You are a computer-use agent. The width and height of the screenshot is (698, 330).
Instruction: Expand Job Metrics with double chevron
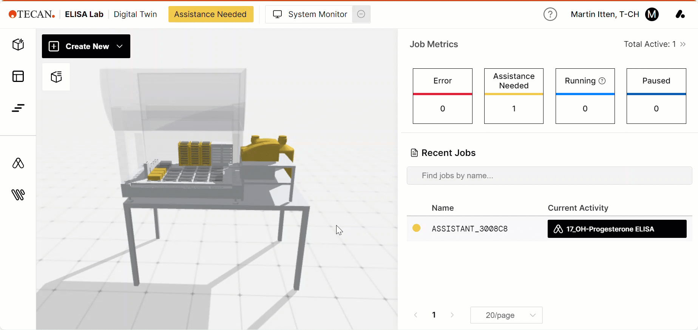tap(683, 44)
